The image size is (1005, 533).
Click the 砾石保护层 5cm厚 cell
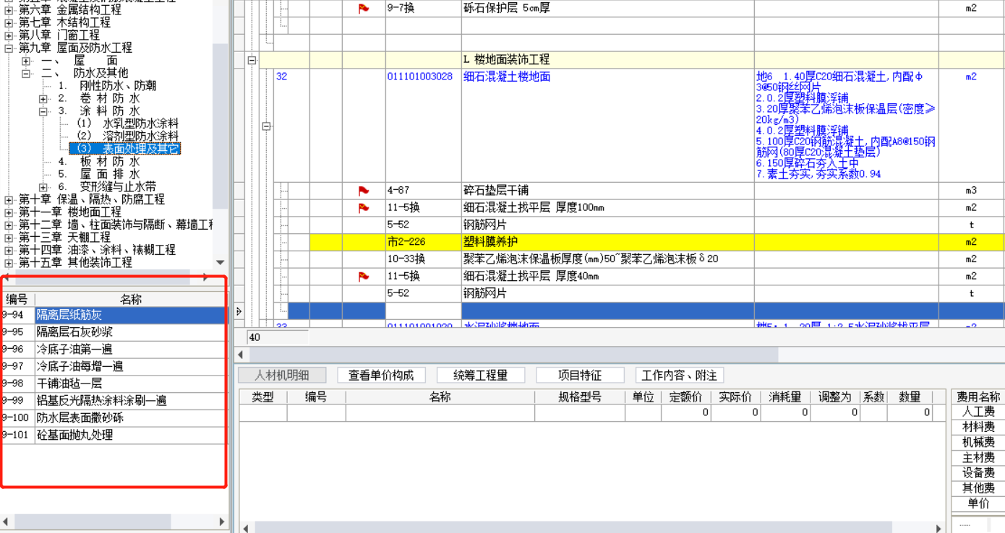[x=607, y=9]
